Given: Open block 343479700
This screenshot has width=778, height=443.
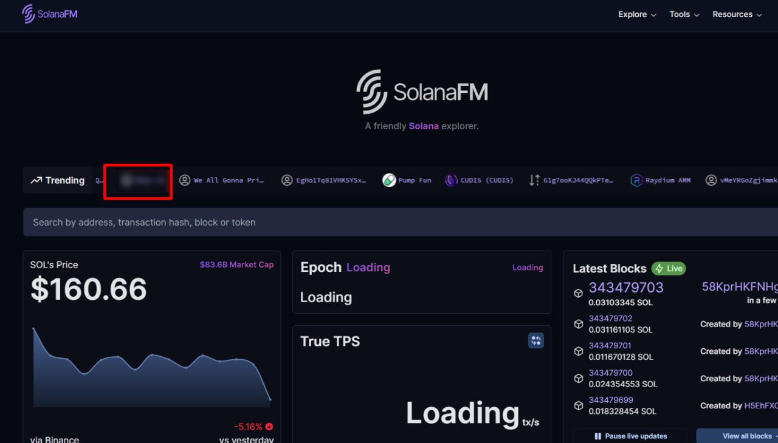Looking at the screenshot, I should point(610,373).
